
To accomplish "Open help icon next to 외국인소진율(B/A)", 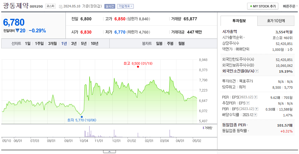I will point(257,71).
